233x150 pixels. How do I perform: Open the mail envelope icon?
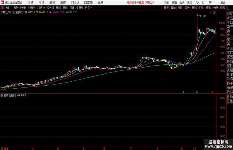coord(210,2)
